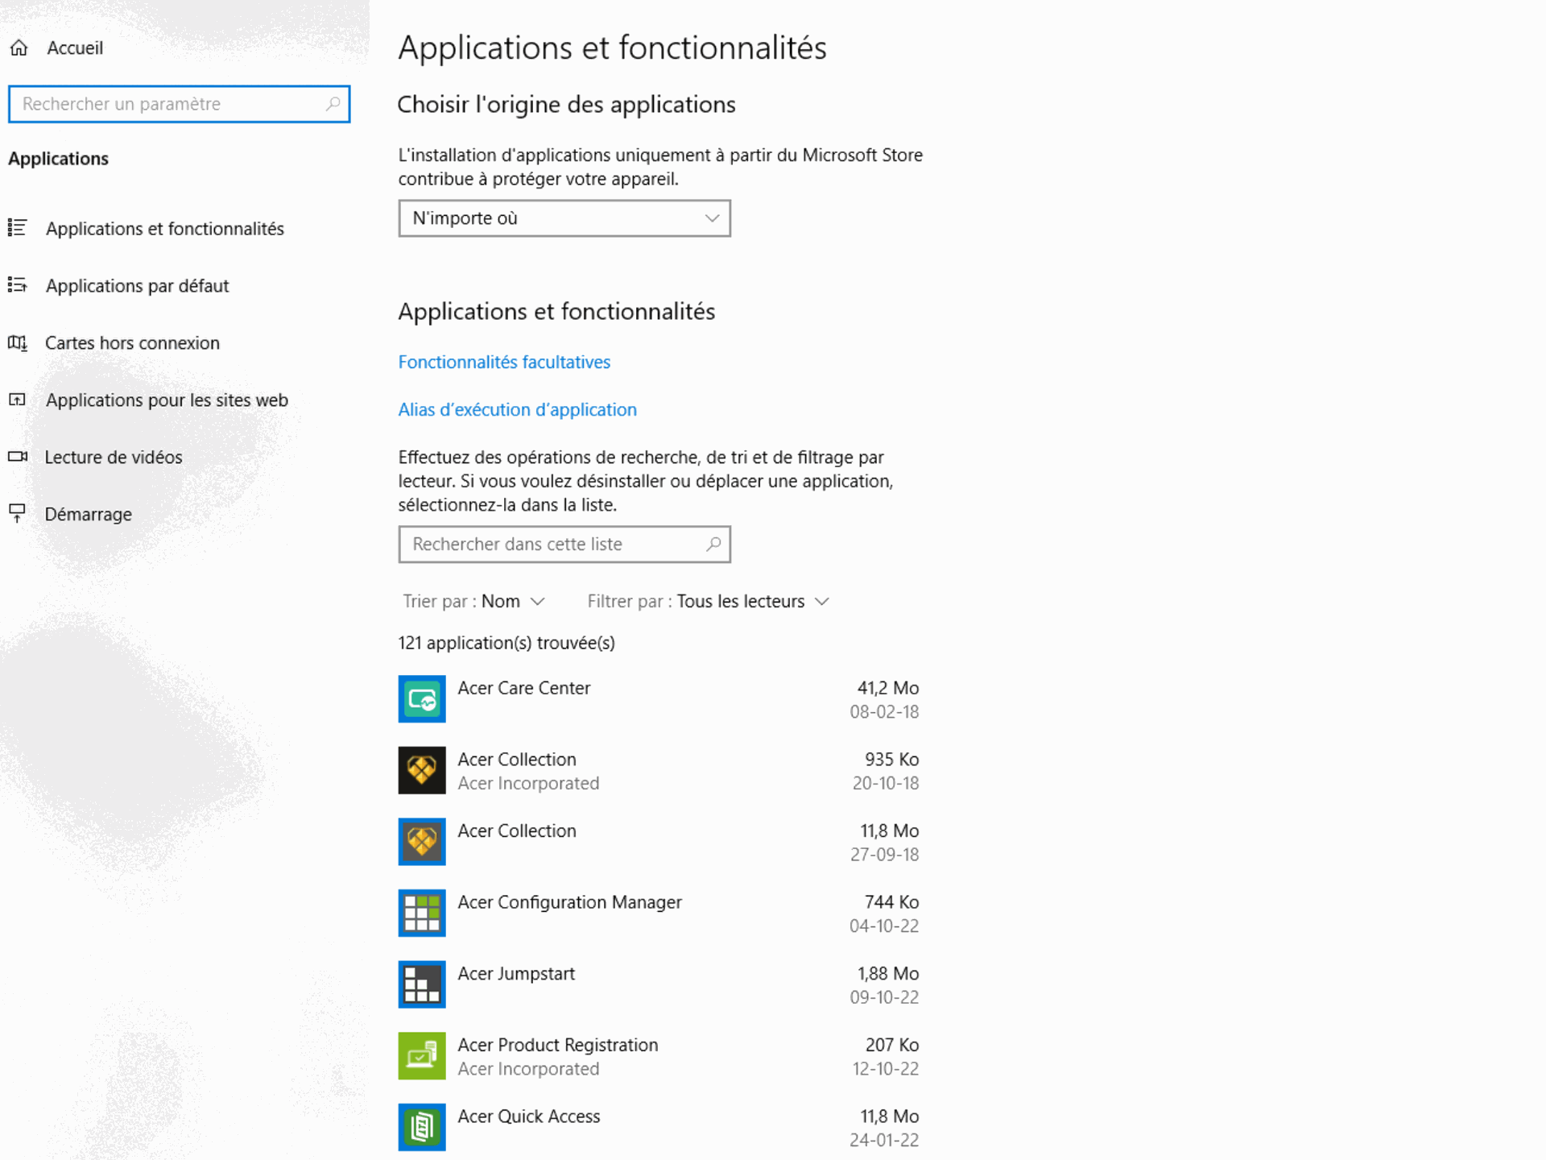This screenshot has height=1160, width=1546.
Task: Click the 935 Ko size value
Action: (891, 760)
